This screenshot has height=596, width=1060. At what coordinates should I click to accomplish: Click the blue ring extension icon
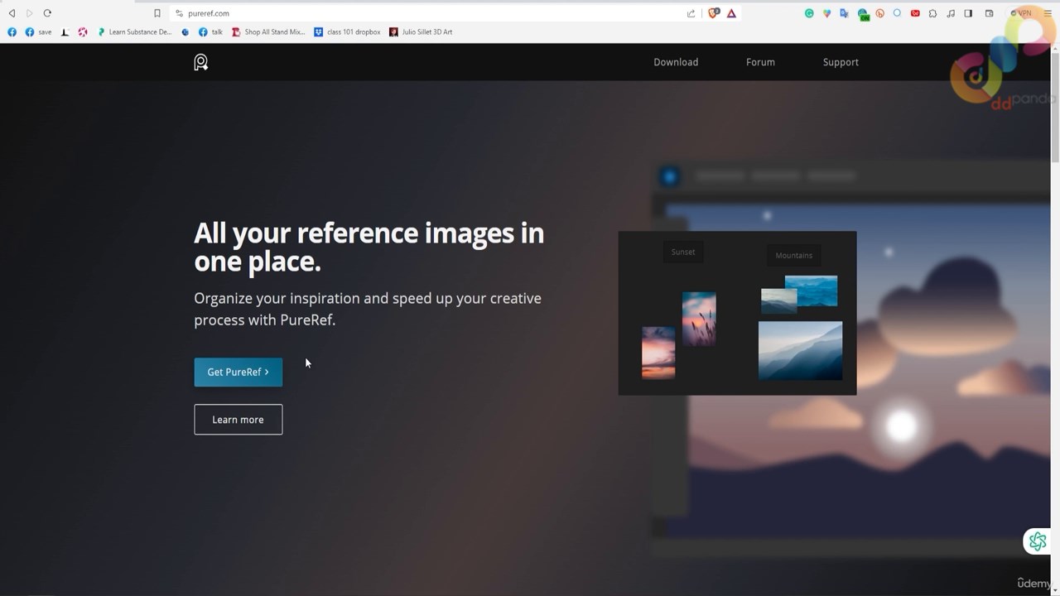click(897, 13)
